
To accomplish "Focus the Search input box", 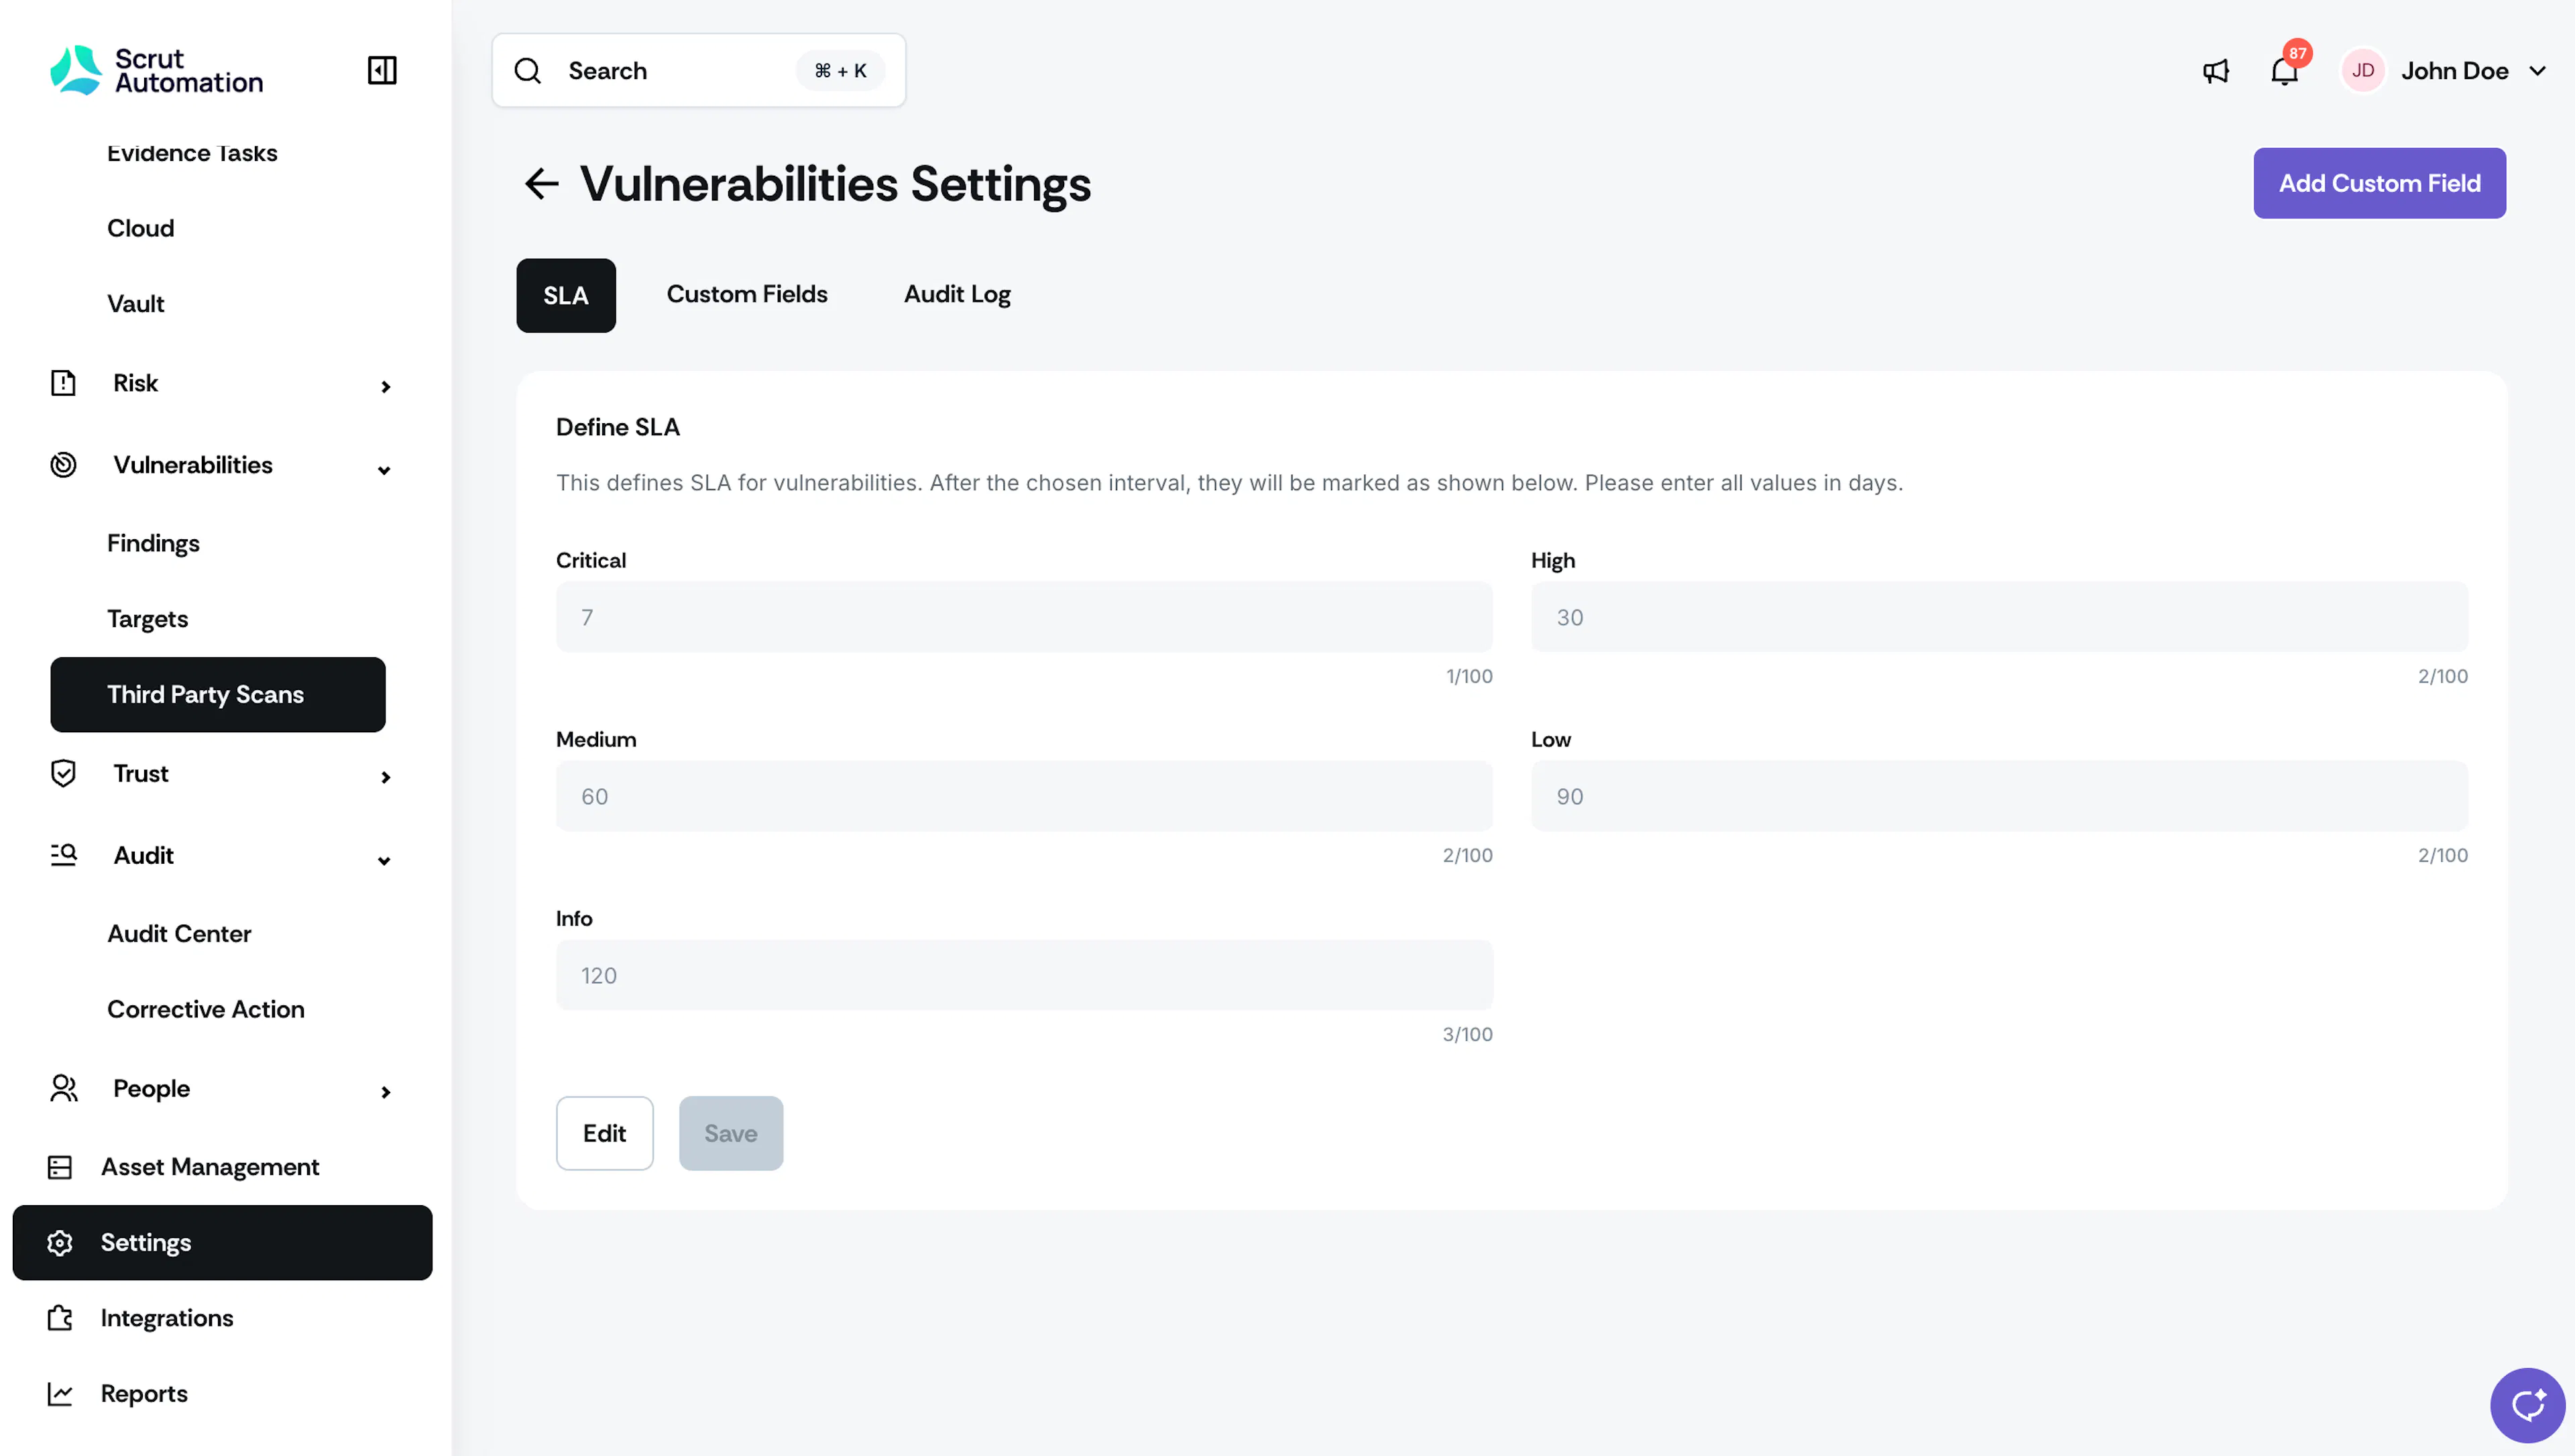I will [x=699, y=70].
